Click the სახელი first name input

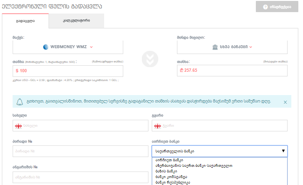(x=80, y=125)
